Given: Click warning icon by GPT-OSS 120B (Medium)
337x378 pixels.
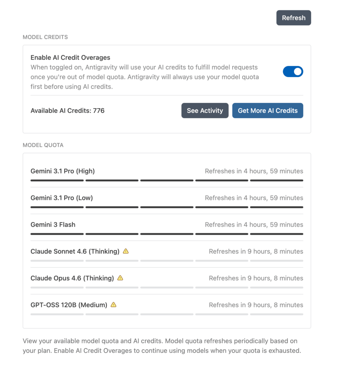Looking at the screenshot, I should coord(114,305).
